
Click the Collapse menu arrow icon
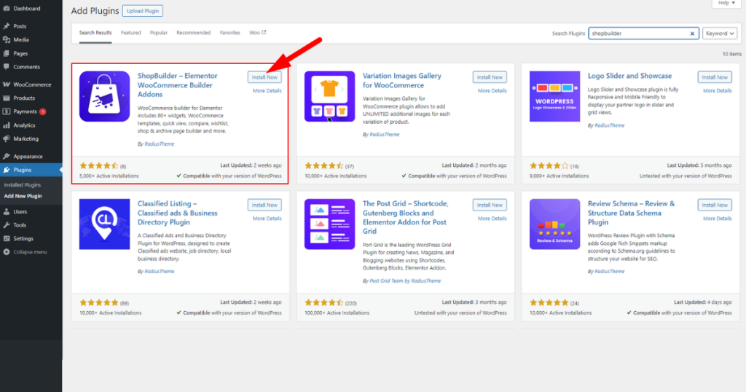point(6,252)
